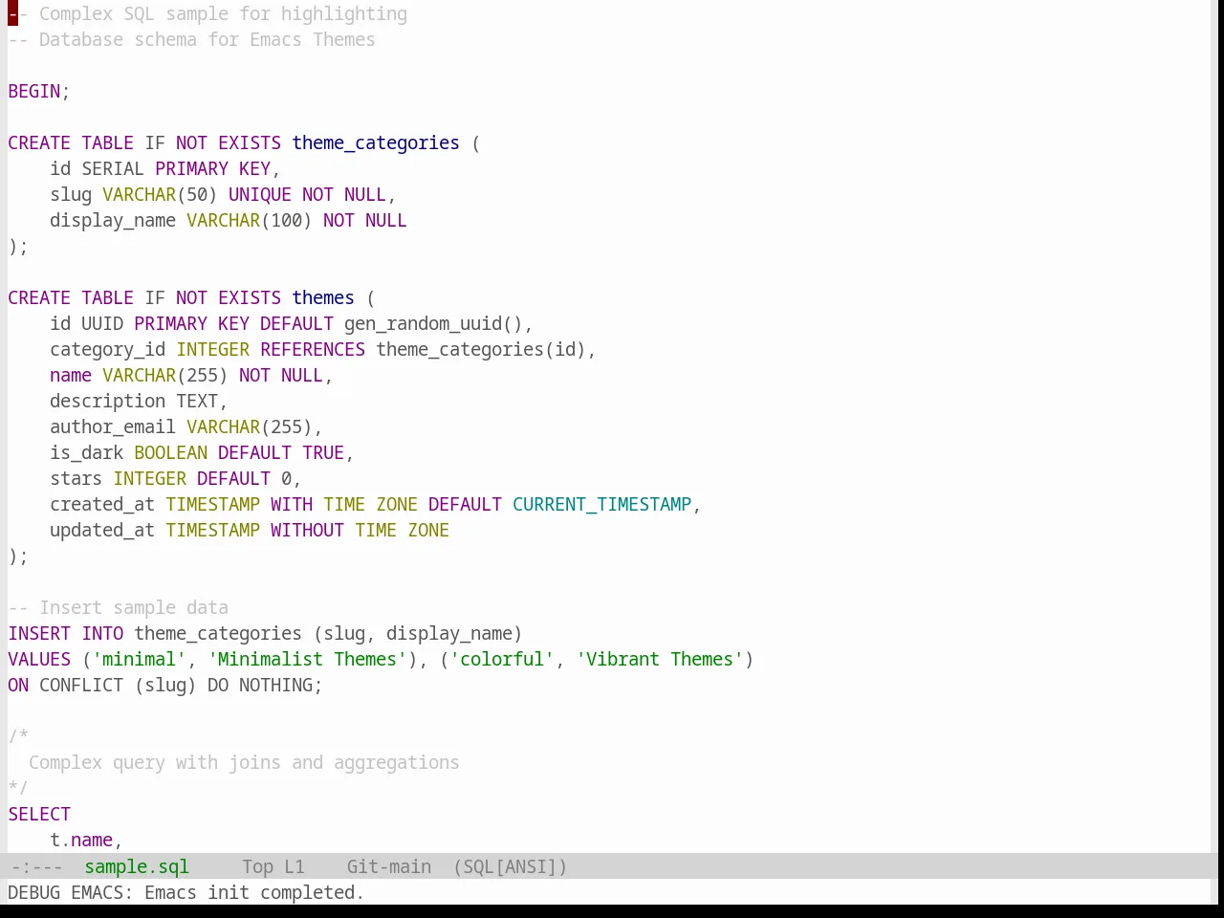This screenshot has width=1224, height=918.
Task: Click '-- Database schema for Emacs Themes' comment
Action: 192,39
